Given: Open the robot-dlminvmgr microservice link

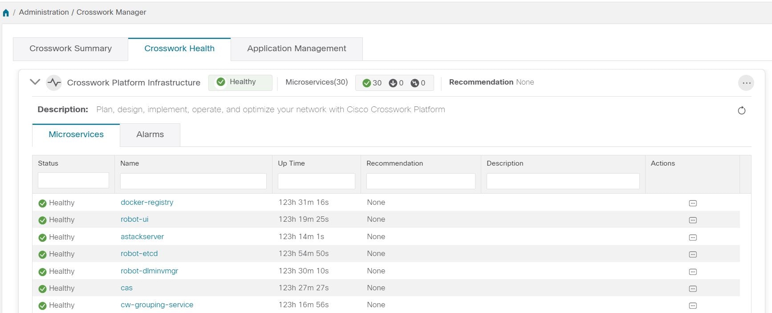Looking at the screenshot, I should coord(149,271).
